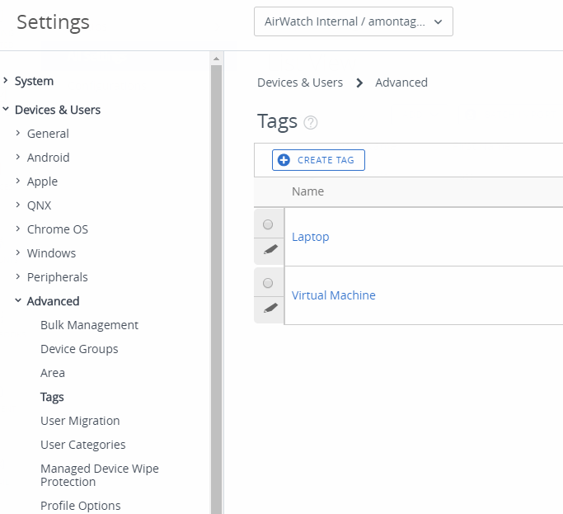Collapse the Devices & Users section

pos(6,109)
